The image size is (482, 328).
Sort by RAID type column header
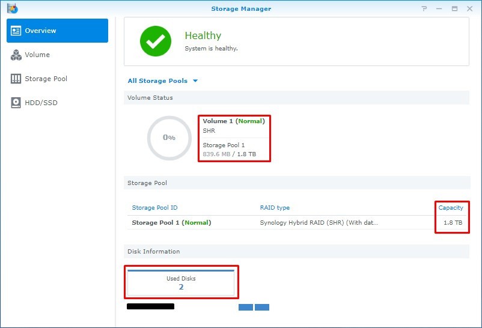275,207
